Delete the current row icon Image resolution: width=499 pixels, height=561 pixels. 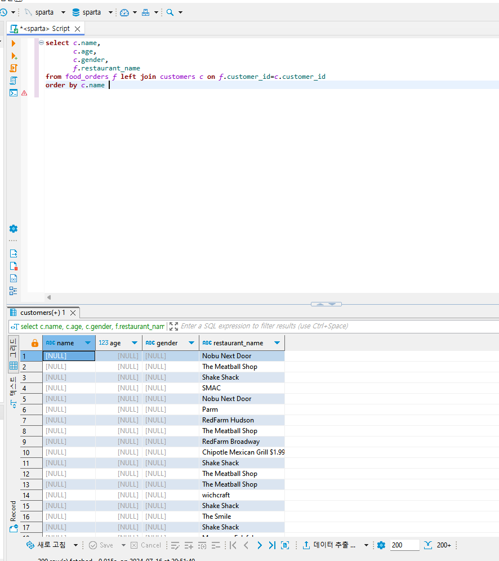216,545
